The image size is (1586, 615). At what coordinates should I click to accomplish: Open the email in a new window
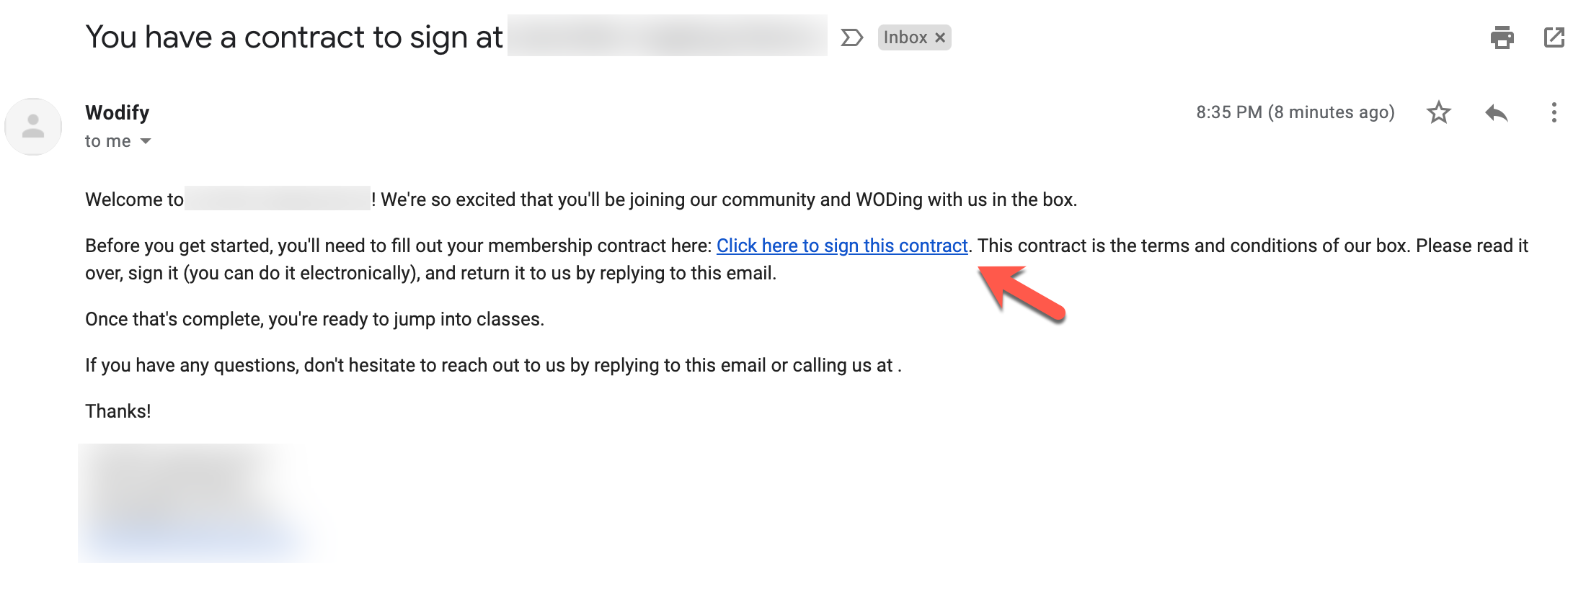[1554, 37]
